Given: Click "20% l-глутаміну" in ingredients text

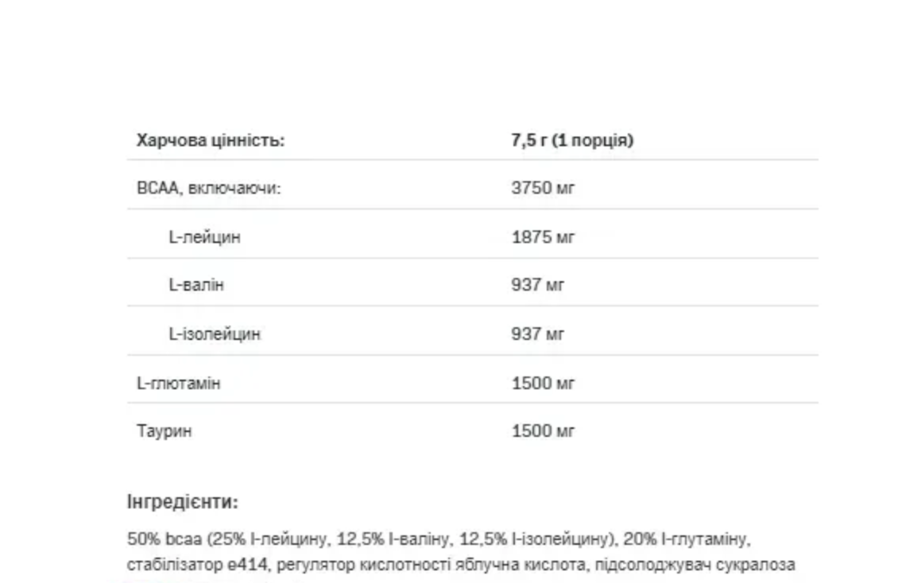Looking at the screenshot, I should (x=686, y=539).
